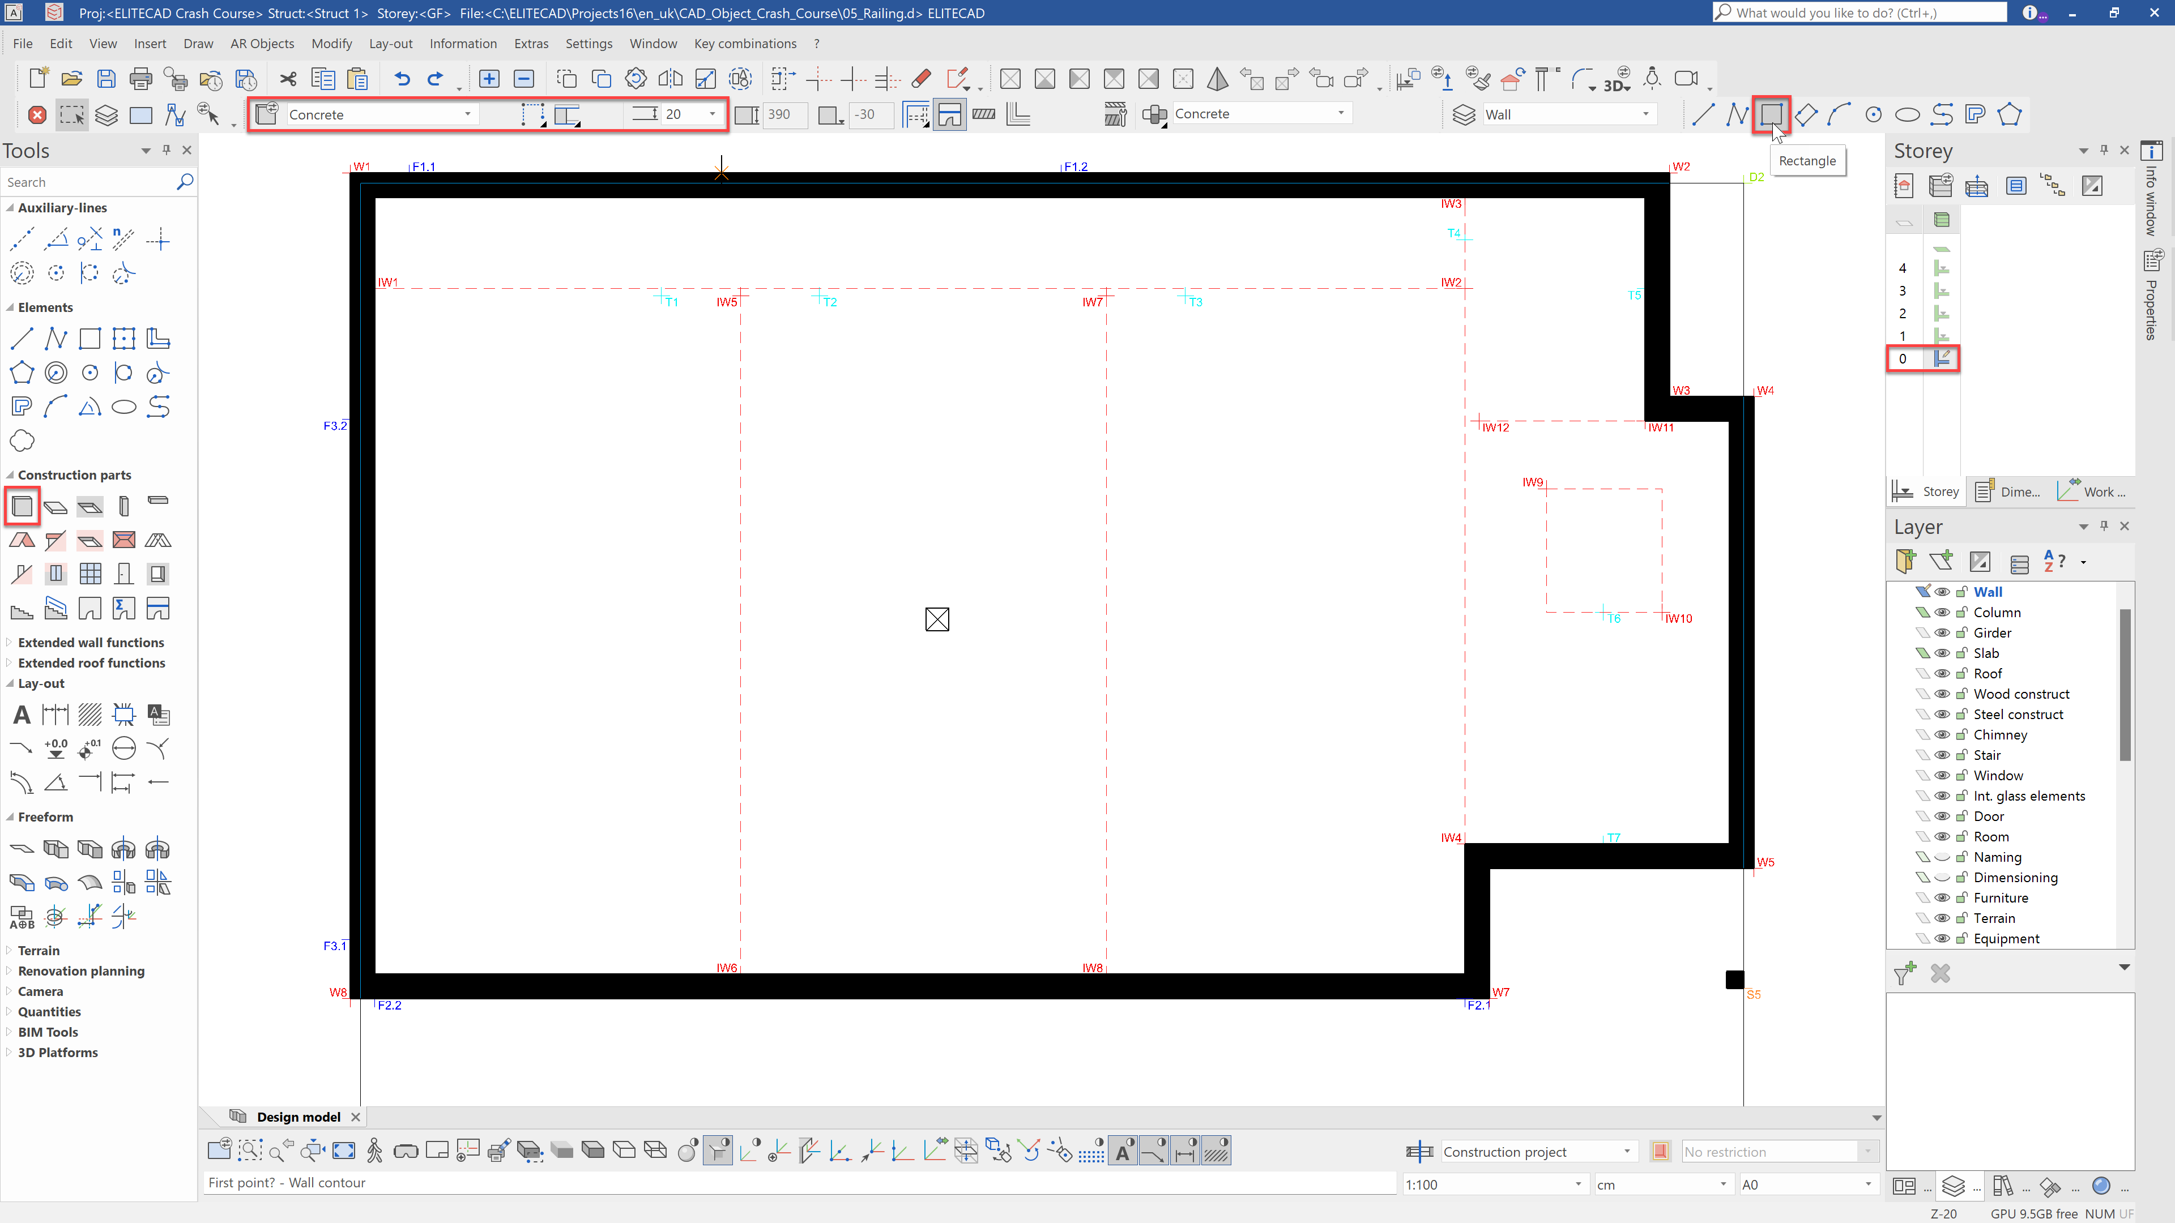The height and width of the screenshot is (1223, 2175).
Task: Click the Search magnifier in Tools
Action: point(185,181)
